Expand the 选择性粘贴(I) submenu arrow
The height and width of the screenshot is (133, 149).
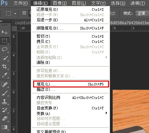tap(106, 57)
